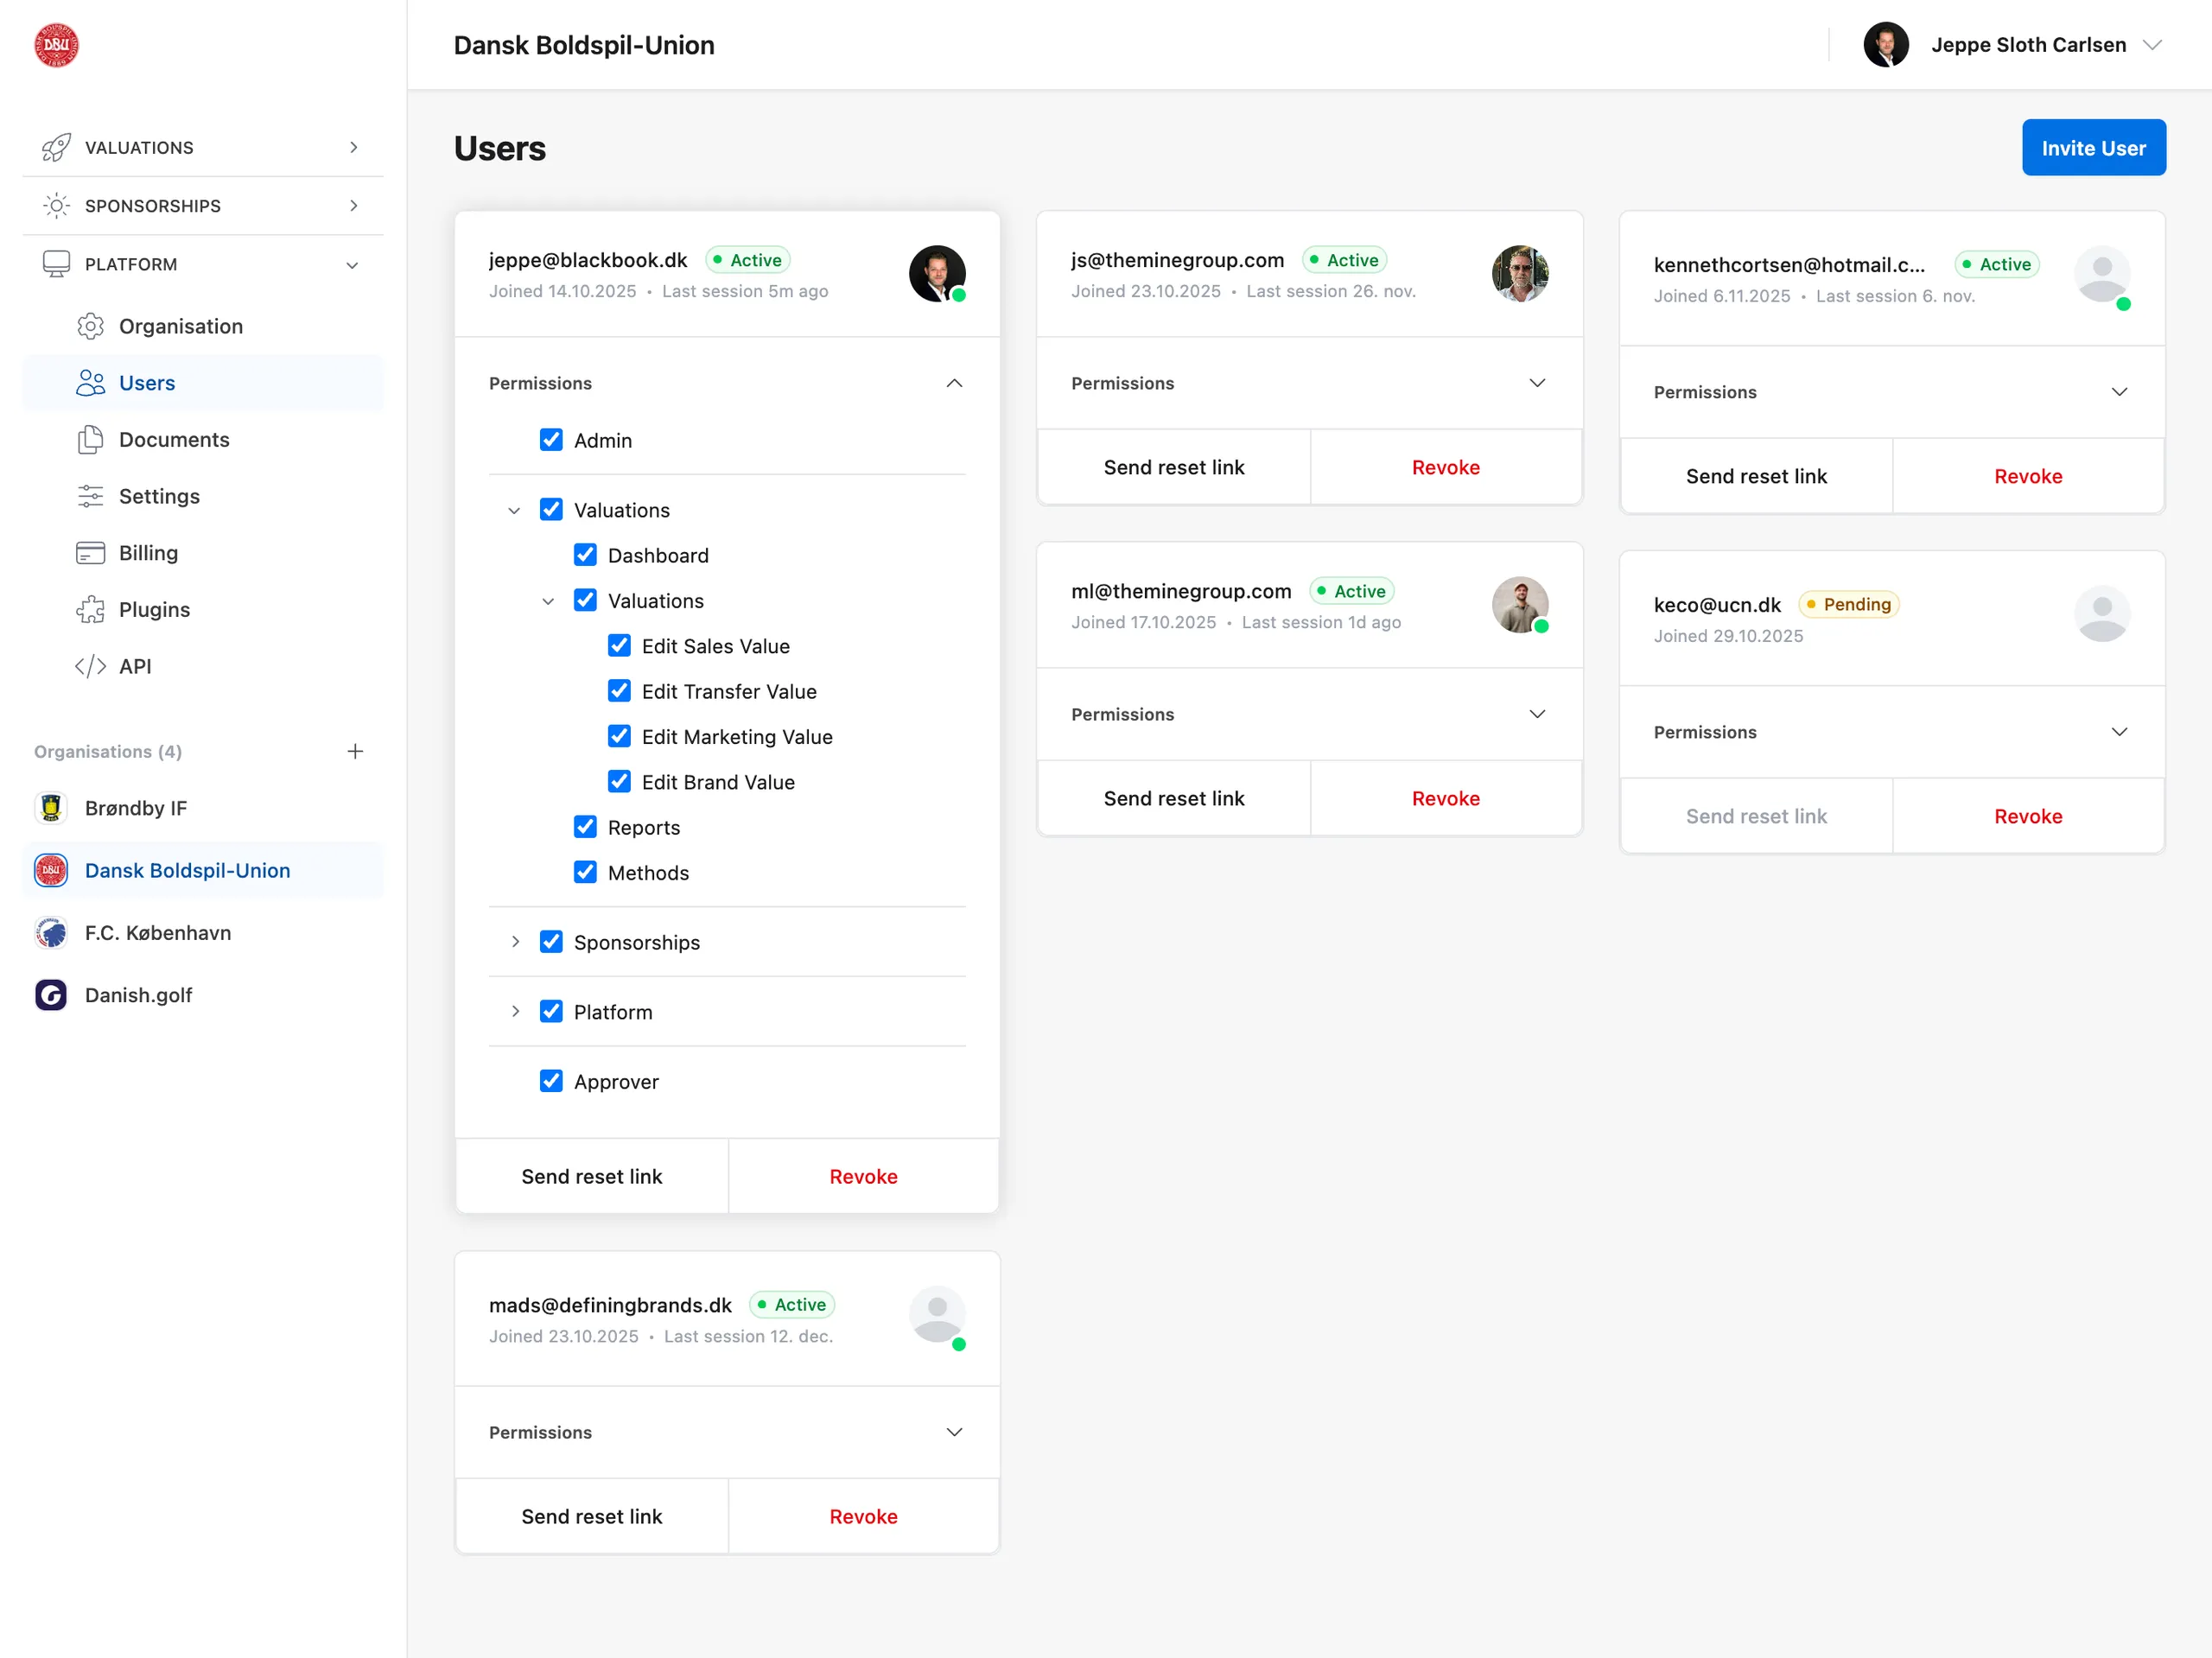Screen dimensions: 2212x1658
Task: Revoke access for kennethcortsen@hotmail user
Action: tap(2028, 476)
